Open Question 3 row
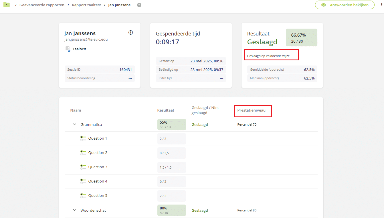384x218 pixels. click(x=191, y=167)
